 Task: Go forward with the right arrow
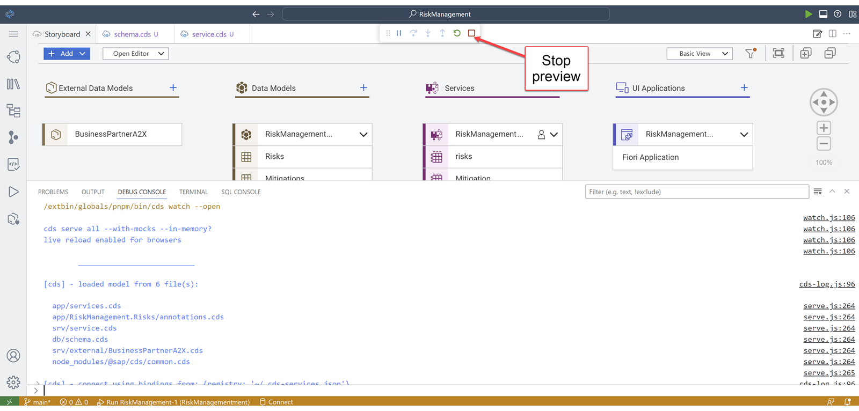tap(271, 14)
